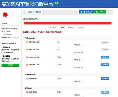This screenshot has height=97, width=118.
Task: Click the 安全 status of 内嵌广告接入检测
Action: tap(58, 42)
